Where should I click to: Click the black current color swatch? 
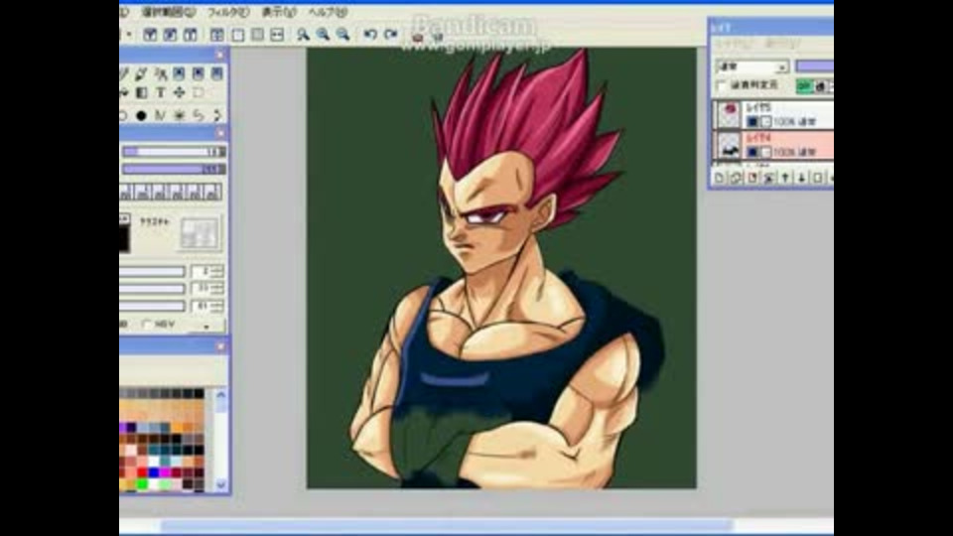click(124, 239)
